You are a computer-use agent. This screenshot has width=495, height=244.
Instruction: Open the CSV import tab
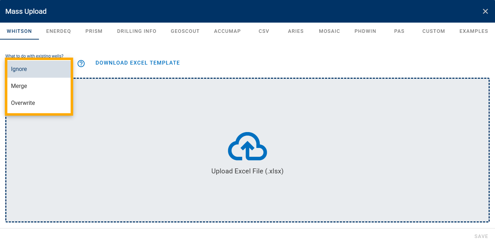(264, 31)
